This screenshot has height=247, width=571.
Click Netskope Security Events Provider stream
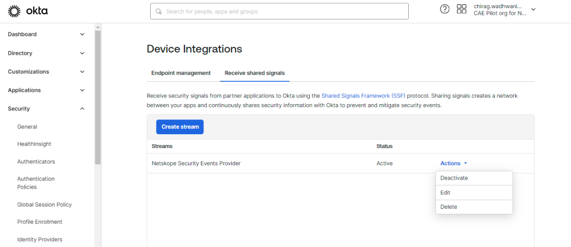click(196, 163)
